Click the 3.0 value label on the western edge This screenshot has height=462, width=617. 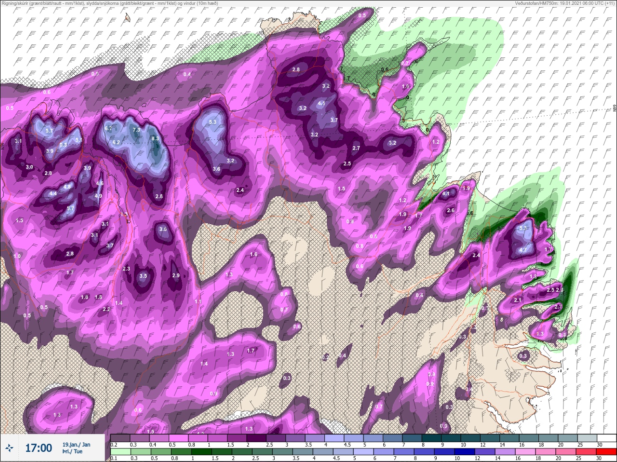point(29,167)
